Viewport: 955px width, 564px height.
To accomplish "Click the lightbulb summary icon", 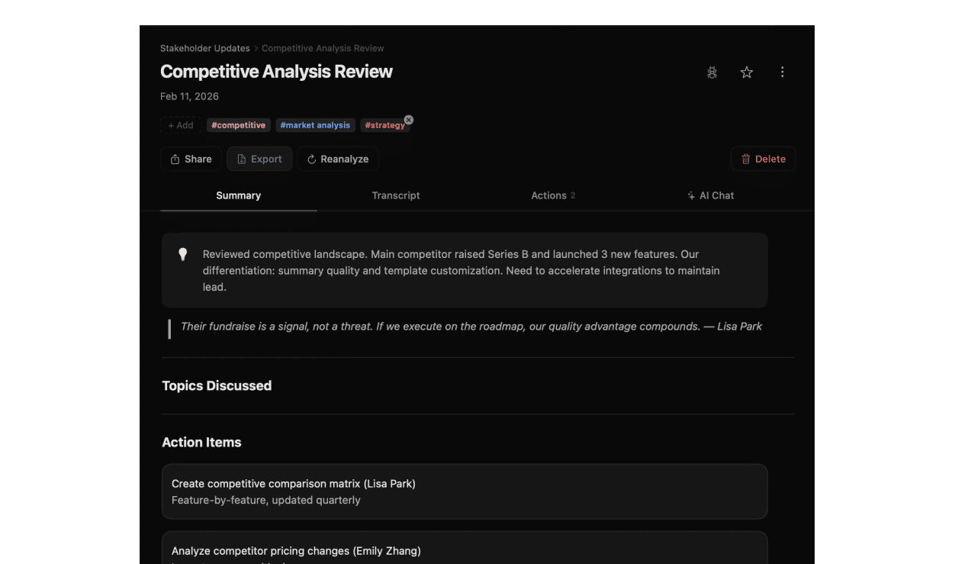I will 183,254.
